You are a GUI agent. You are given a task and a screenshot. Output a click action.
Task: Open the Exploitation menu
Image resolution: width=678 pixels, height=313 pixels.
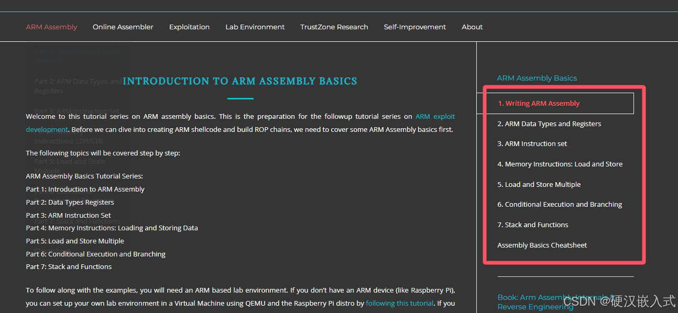pyautogui.click(x=189, y=27)
